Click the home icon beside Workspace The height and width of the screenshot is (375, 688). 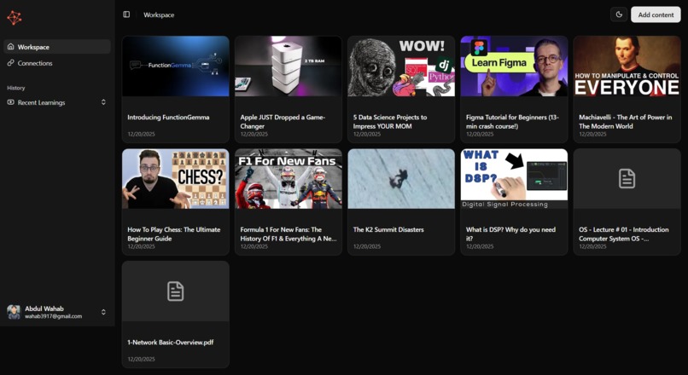click(10, 46)
